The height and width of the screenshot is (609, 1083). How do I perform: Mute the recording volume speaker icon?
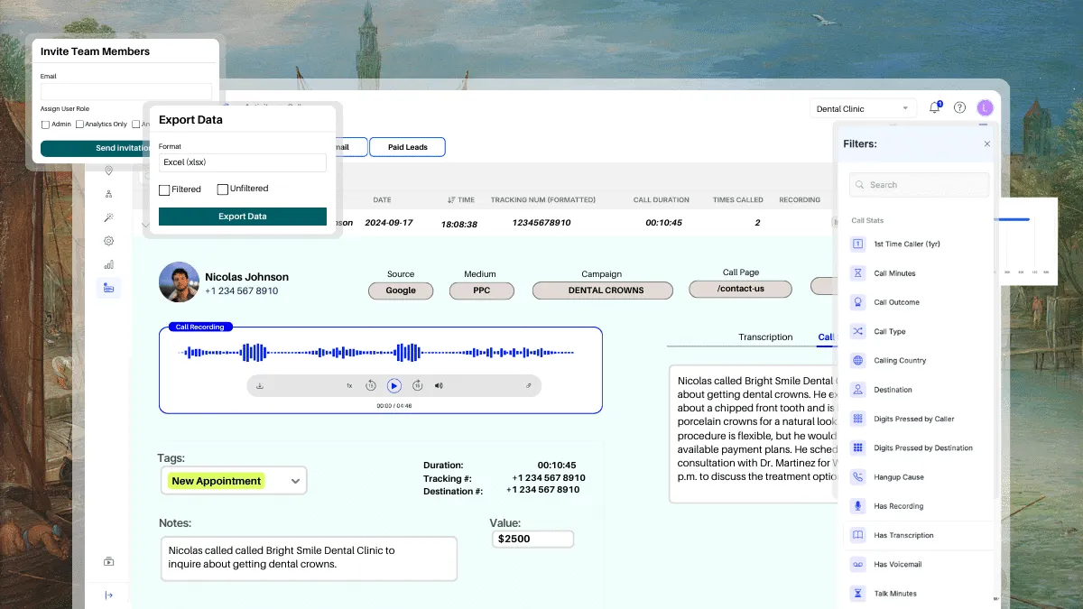(439, 385)
